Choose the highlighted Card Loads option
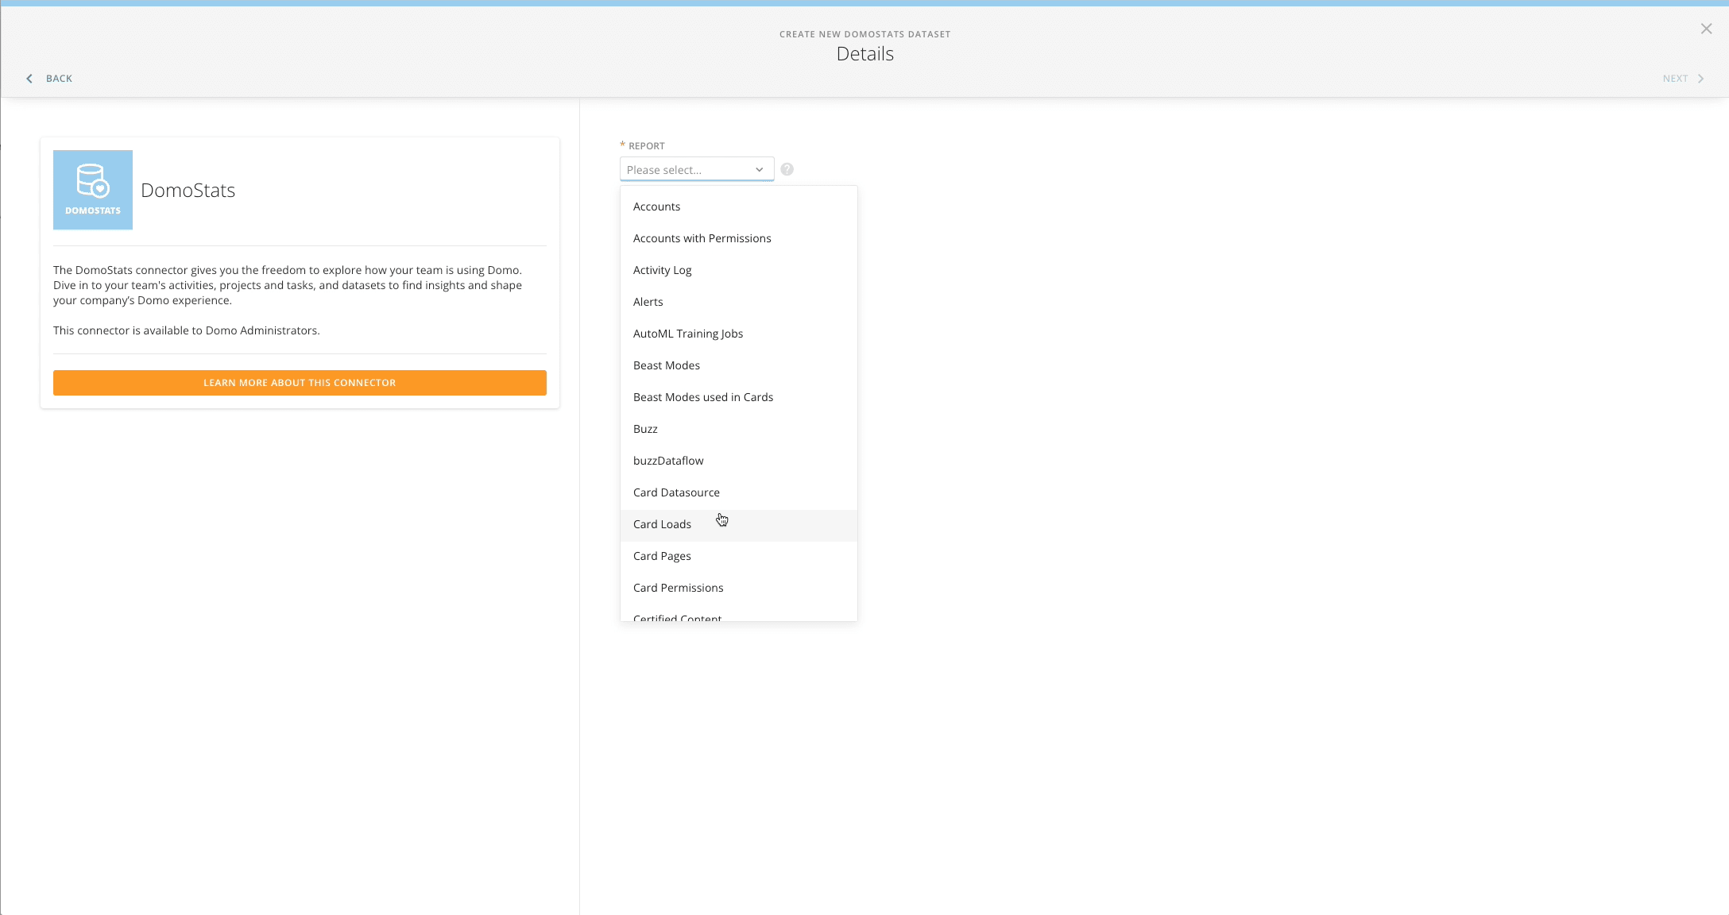Viewport: 1729px width, 915px height. 662,524
